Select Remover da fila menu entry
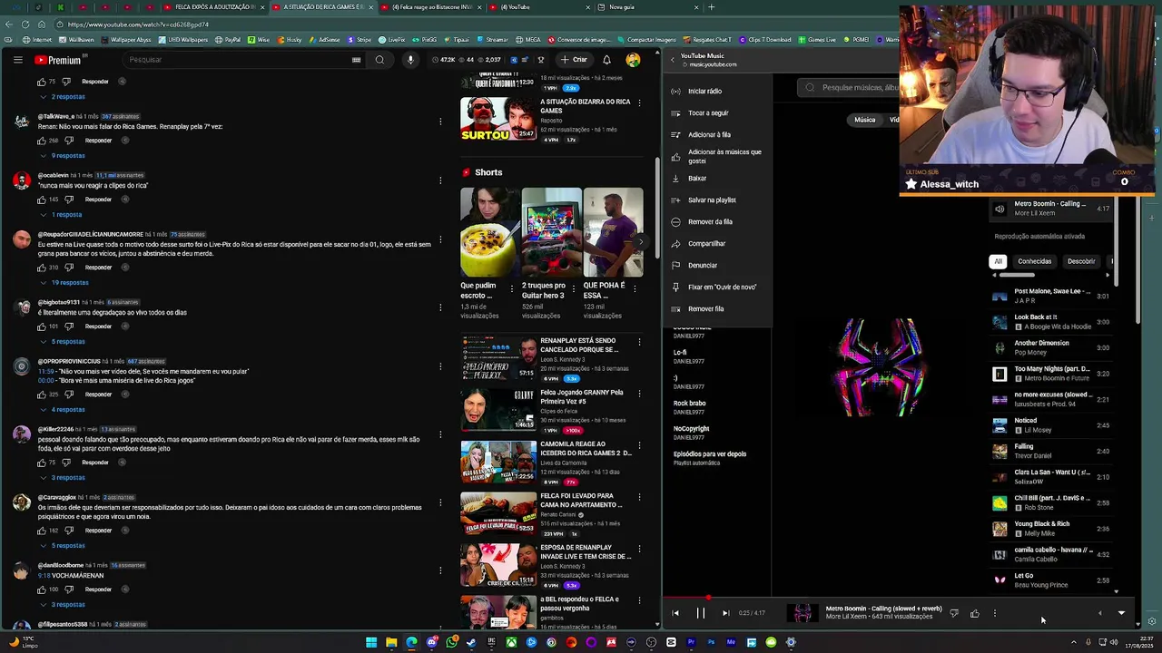Screen dimensions: 1162x653 pos(716,222)
